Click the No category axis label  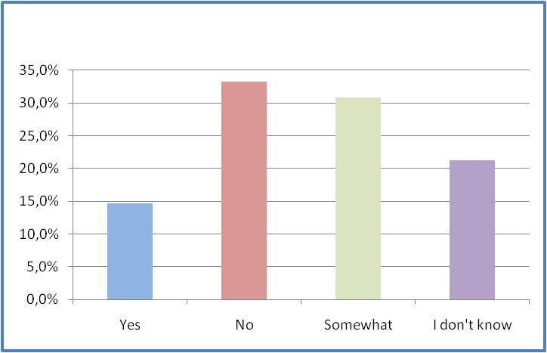coord(244,325)
